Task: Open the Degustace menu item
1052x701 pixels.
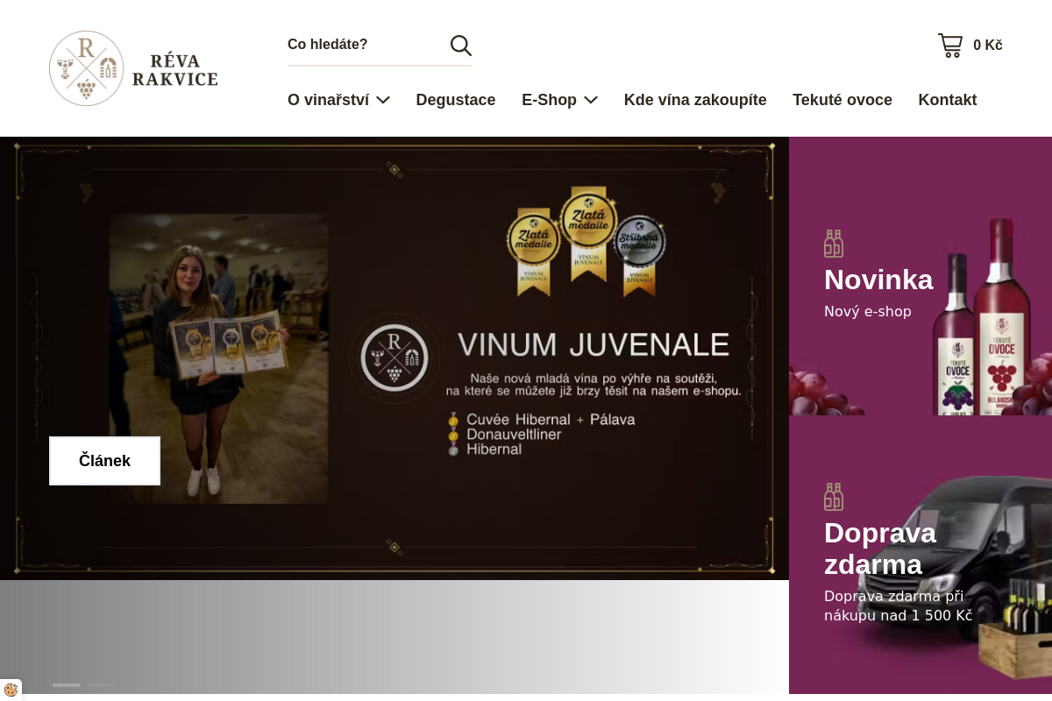Action: (x=456, y=100)
